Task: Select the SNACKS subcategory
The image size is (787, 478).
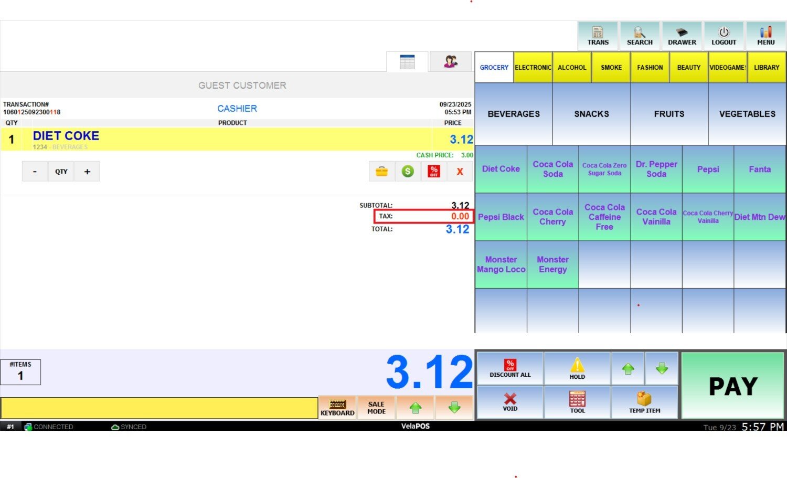Action: (591, 114)
